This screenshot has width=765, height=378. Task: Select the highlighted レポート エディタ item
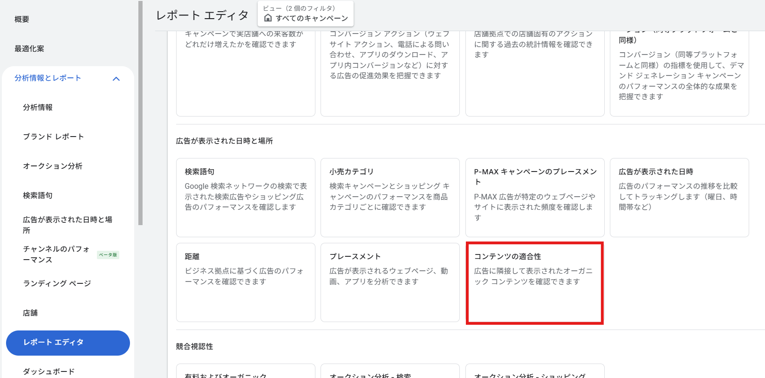tap(68, 343)
